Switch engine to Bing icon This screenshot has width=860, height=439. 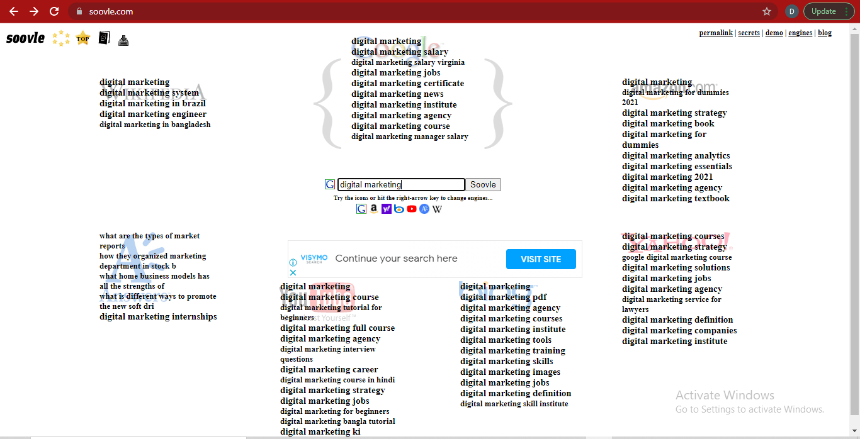click(x=399, y=209)
